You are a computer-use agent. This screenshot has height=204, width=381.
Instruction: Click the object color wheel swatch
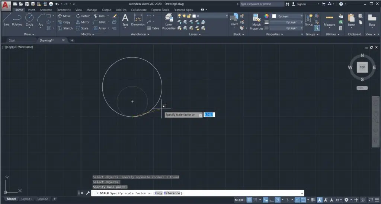click(266, 16)
